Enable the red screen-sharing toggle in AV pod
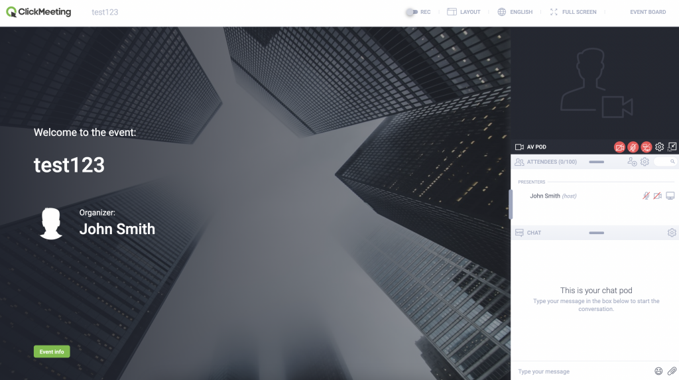Screen dimensions: 679x380 tap(646, 147)
